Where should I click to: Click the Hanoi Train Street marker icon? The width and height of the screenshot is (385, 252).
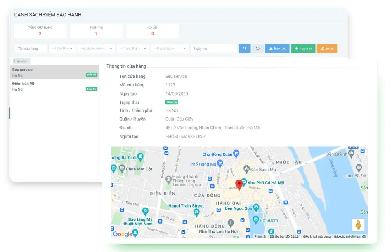point(196,212)
